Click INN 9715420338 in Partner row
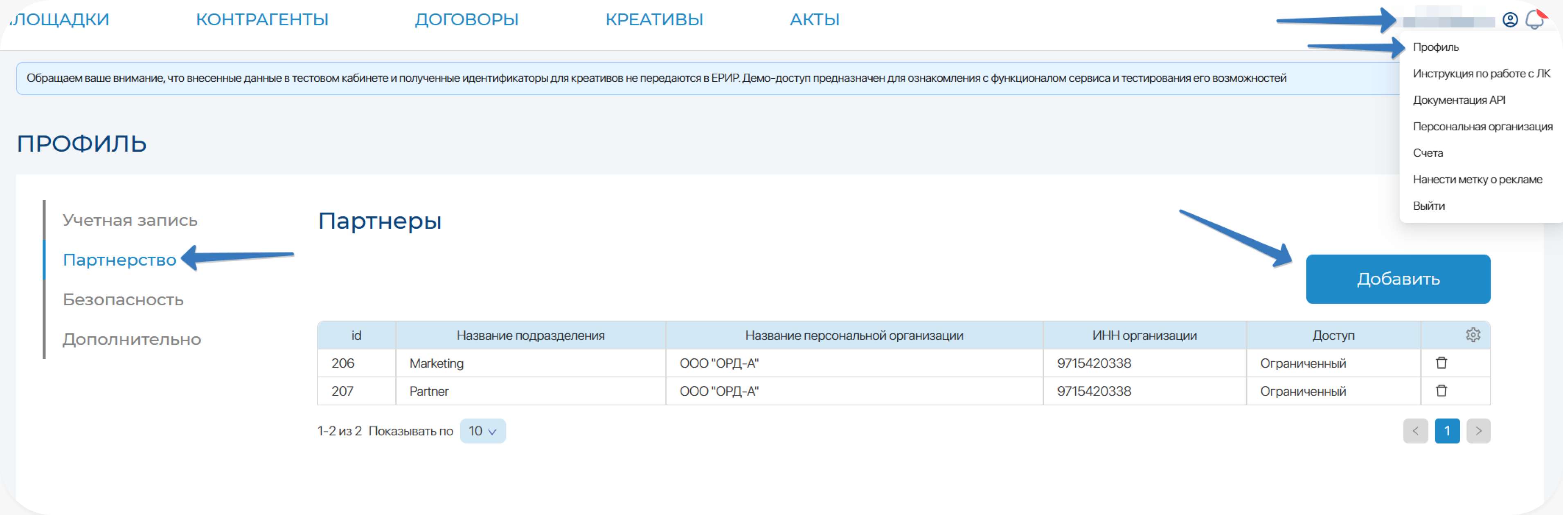 [x=1144, y=391]
